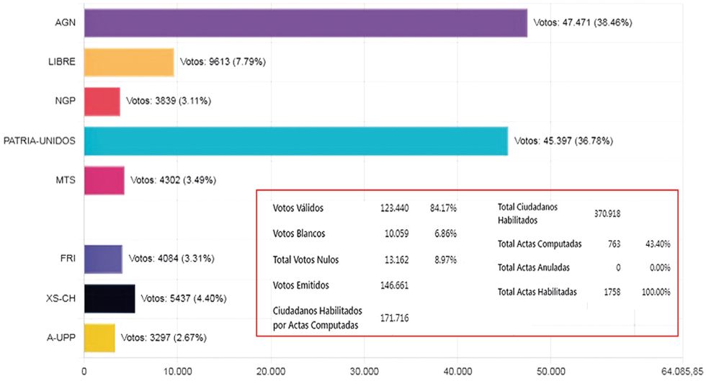
Task: Select the 'Votos Válidos' row label
Action: pyautogui.click(x=298, y=208)
